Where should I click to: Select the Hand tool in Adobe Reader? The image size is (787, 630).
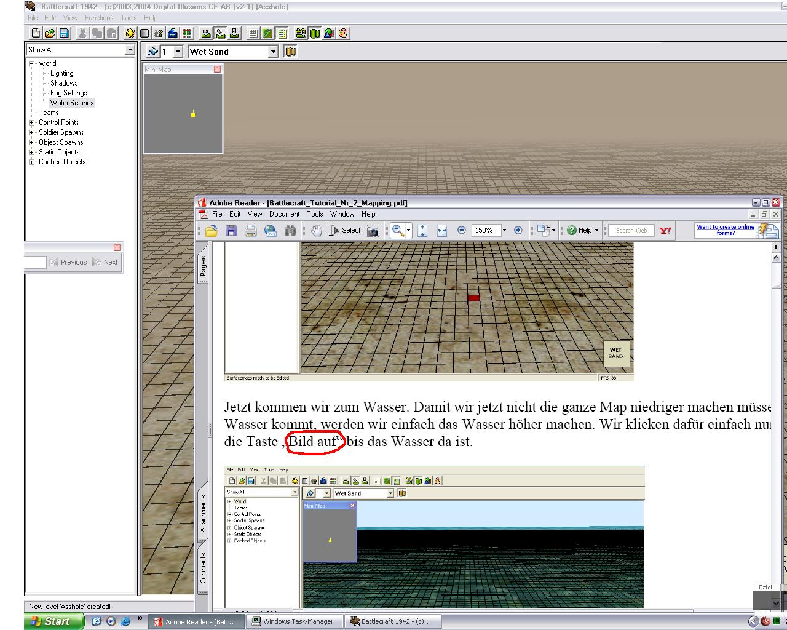(x=317, y=231)
